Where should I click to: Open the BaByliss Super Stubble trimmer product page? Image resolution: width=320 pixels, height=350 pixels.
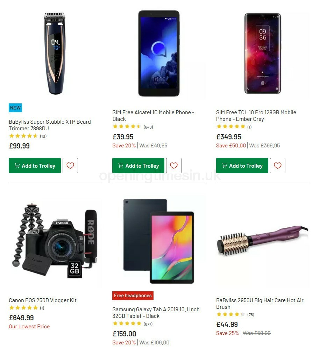pyautogui.click(x=50, y=125)
